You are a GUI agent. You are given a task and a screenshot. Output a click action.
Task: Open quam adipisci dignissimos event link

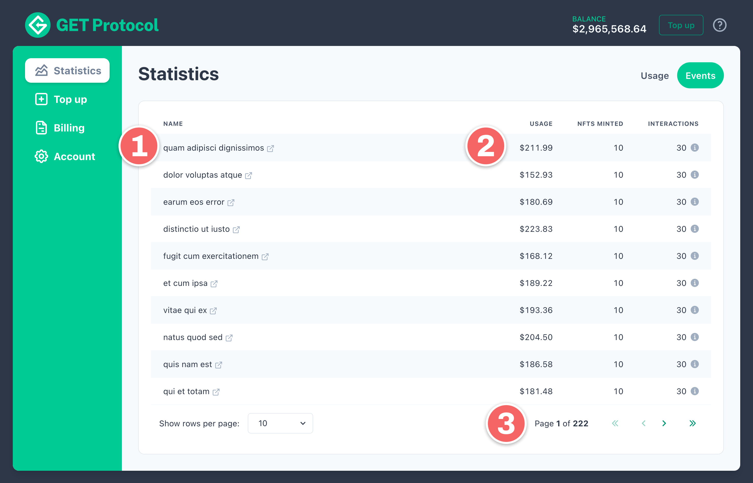[x=214, y=148]
